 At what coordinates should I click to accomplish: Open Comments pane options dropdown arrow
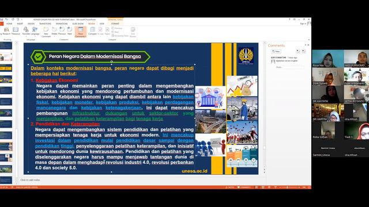(x=306, y=45)
